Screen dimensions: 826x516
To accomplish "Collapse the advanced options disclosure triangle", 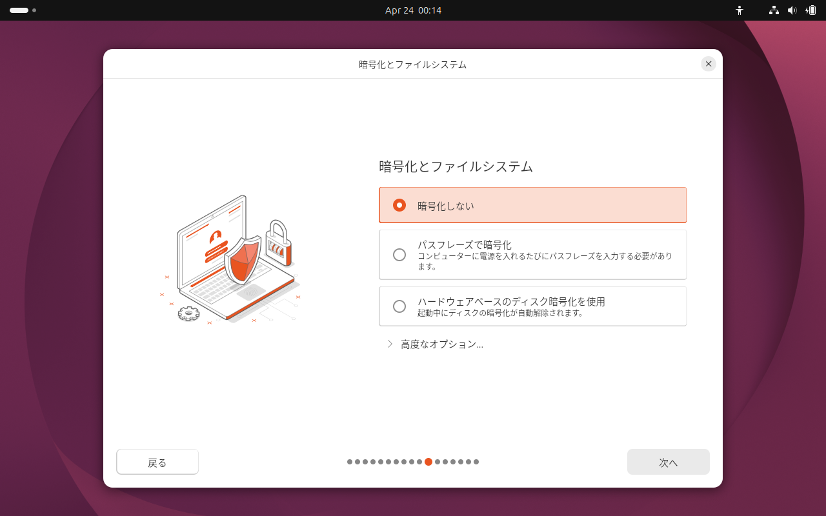I will pyautogui.click(x=389, y=344).
